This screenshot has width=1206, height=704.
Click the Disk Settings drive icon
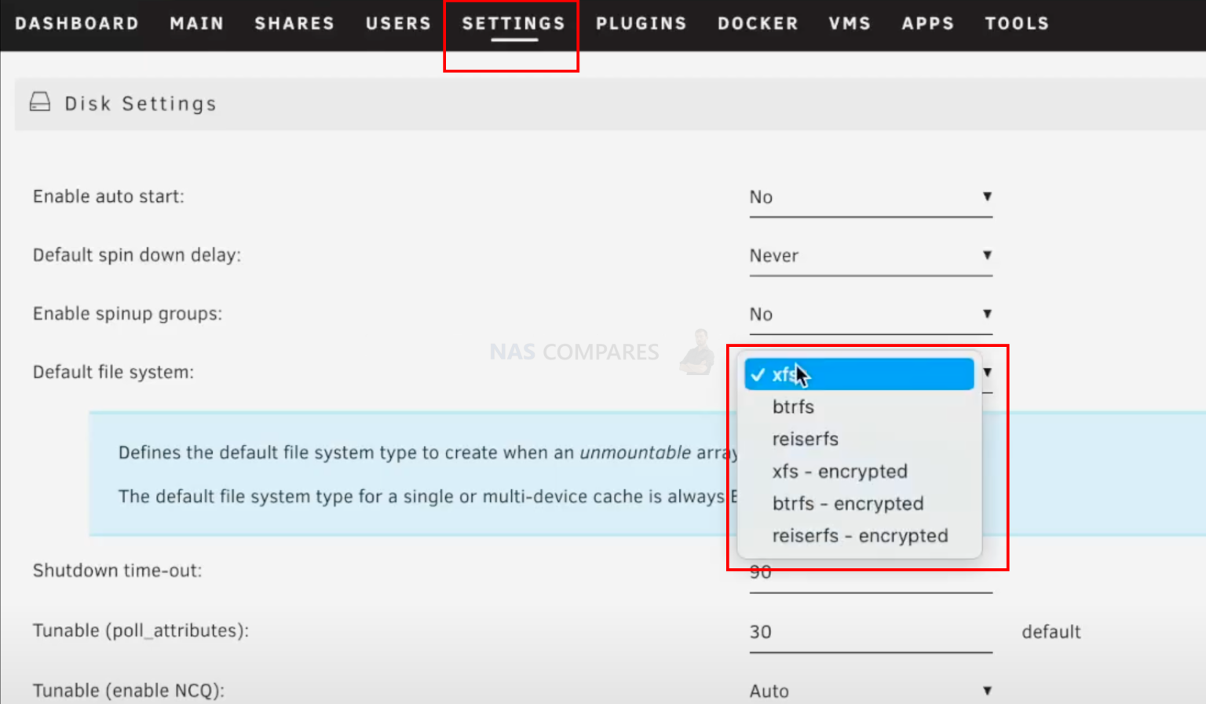(39, 101)
